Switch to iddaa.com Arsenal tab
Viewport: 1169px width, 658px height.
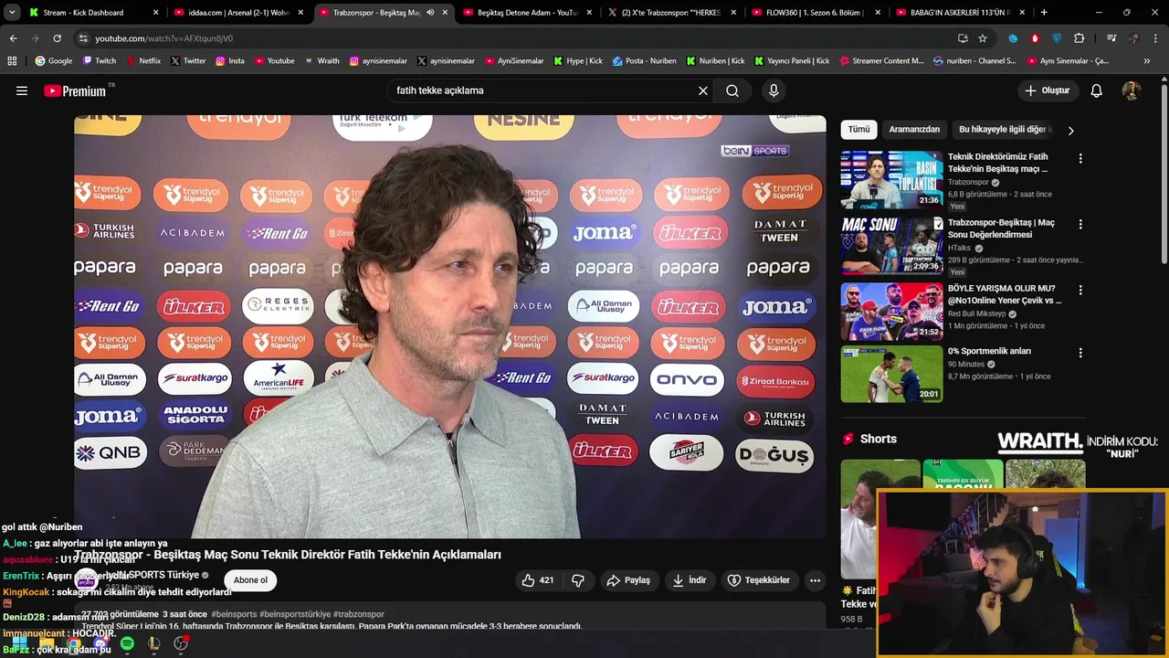point(237,13)
